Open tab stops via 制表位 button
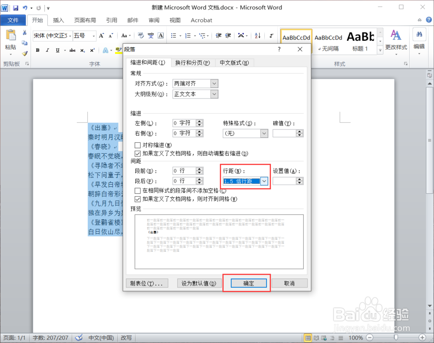434x343 pixels. click(147, 283)
